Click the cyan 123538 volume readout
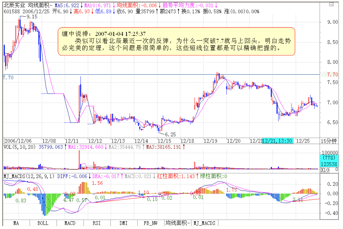343x229 pixels. point(329,164)
